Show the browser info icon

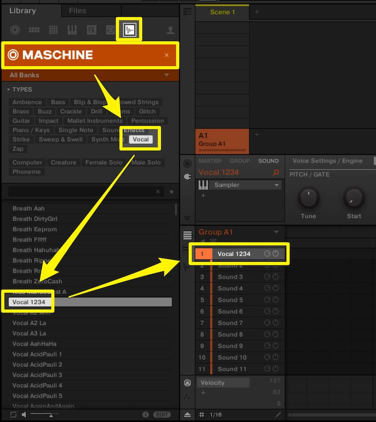pos(146,414)
